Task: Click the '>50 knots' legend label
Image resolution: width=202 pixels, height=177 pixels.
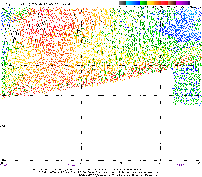Action: (x=194, y=7)
